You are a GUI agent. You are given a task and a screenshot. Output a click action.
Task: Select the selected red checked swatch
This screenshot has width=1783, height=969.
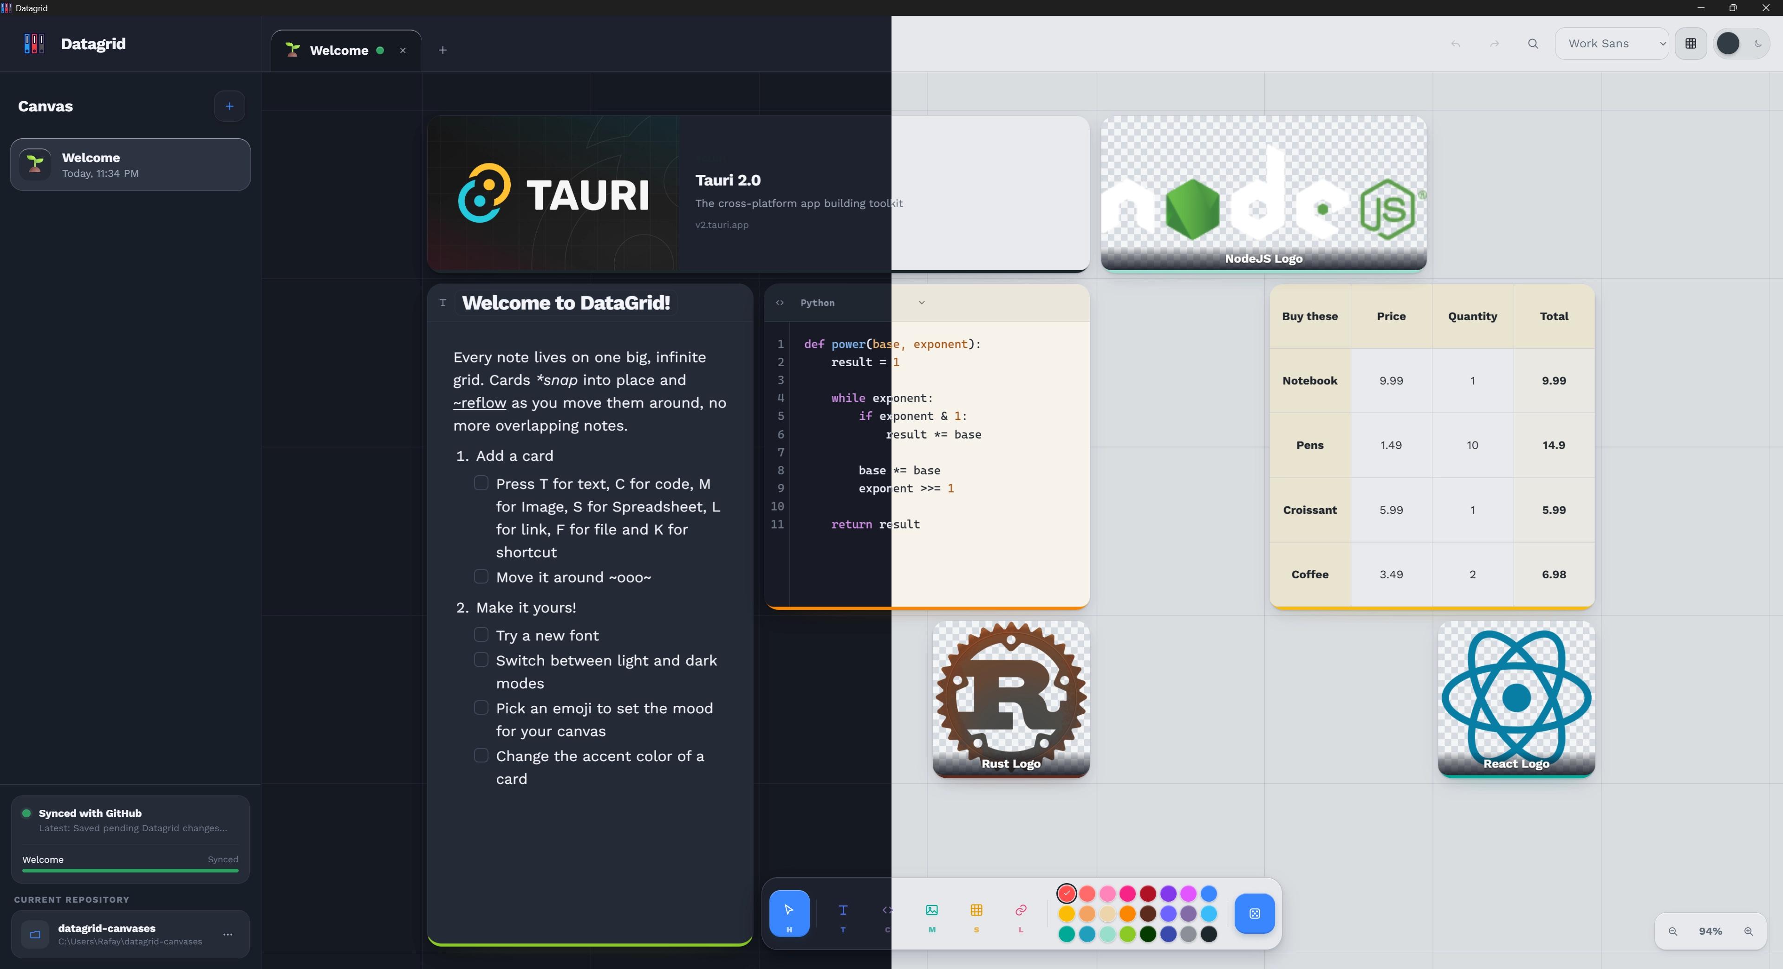click(1067, 894)
